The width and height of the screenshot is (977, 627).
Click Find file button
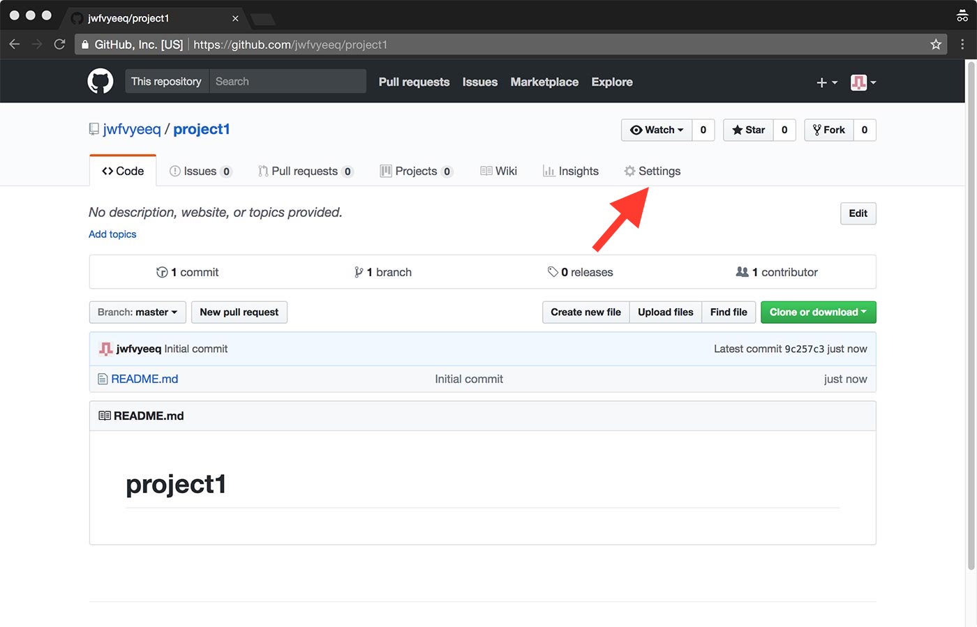click(729, 312)
